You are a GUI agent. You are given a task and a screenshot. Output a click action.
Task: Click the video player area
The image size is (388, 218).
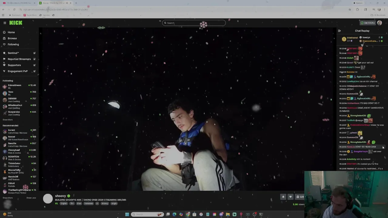click(187, 109)
